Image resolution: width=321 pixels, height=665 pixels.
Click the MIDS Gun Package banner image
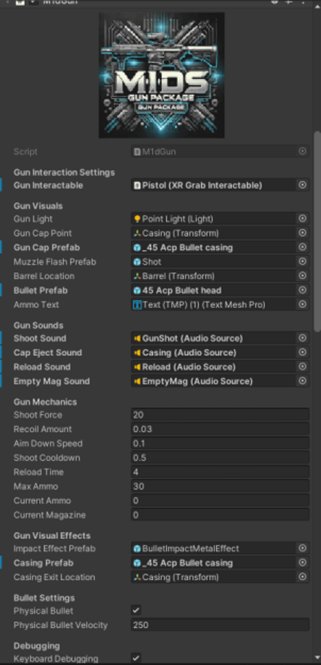(162, 76)
